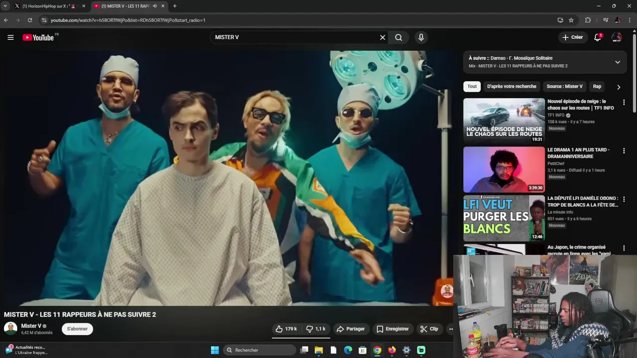Open options for TF1 INFO snow video
This screenshot has height=358, width=637.
(x=624, y=102)
